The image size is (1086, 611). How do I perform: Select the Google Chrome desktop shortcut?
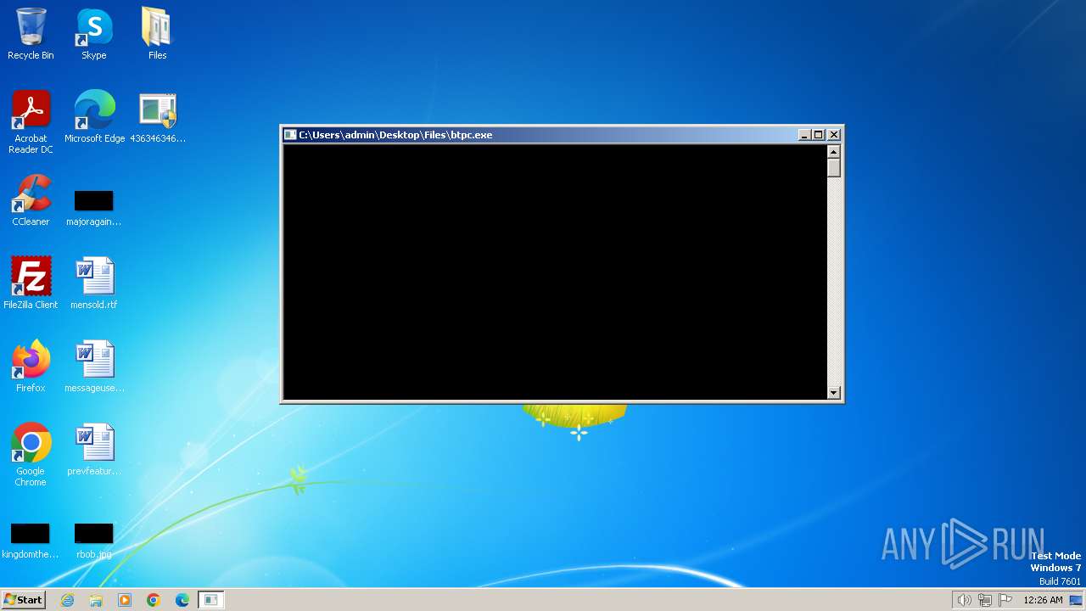coord(31,454)
